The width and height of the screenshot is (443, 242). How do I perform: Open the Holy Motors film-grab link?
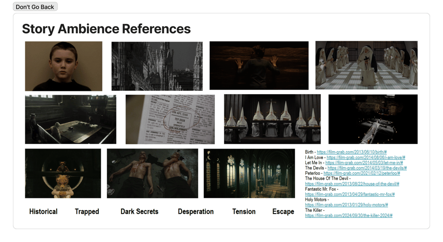(x=347, y=205)
